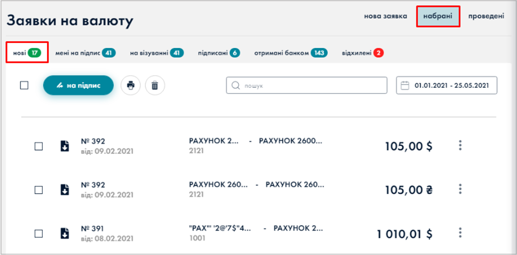Click calendar icon in date range field
This screenshot has width=517, height=255.
pos(405,86)
